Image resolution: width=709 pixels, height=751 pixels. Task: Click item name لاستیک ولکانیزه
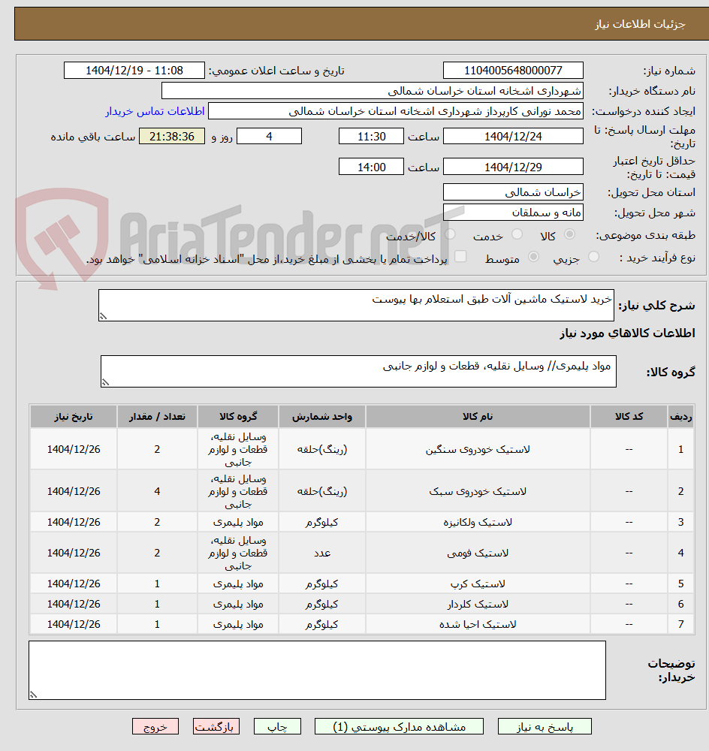pyautogui.click(x=478, y=522)
